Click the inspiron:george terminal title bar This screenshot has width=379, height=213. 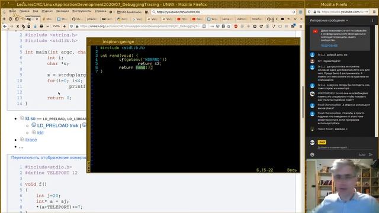point(194,41)
